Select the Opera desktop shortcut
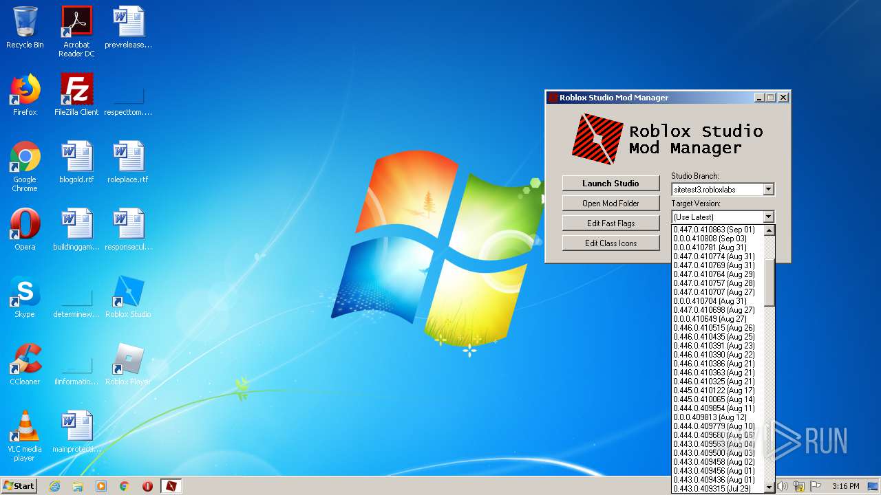 point(25,230)
